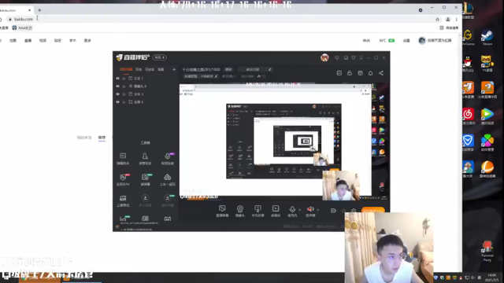This screenshot has height=283, width=504.
Task: Click the orange start streaming button
Action: (x=372, y=211)
